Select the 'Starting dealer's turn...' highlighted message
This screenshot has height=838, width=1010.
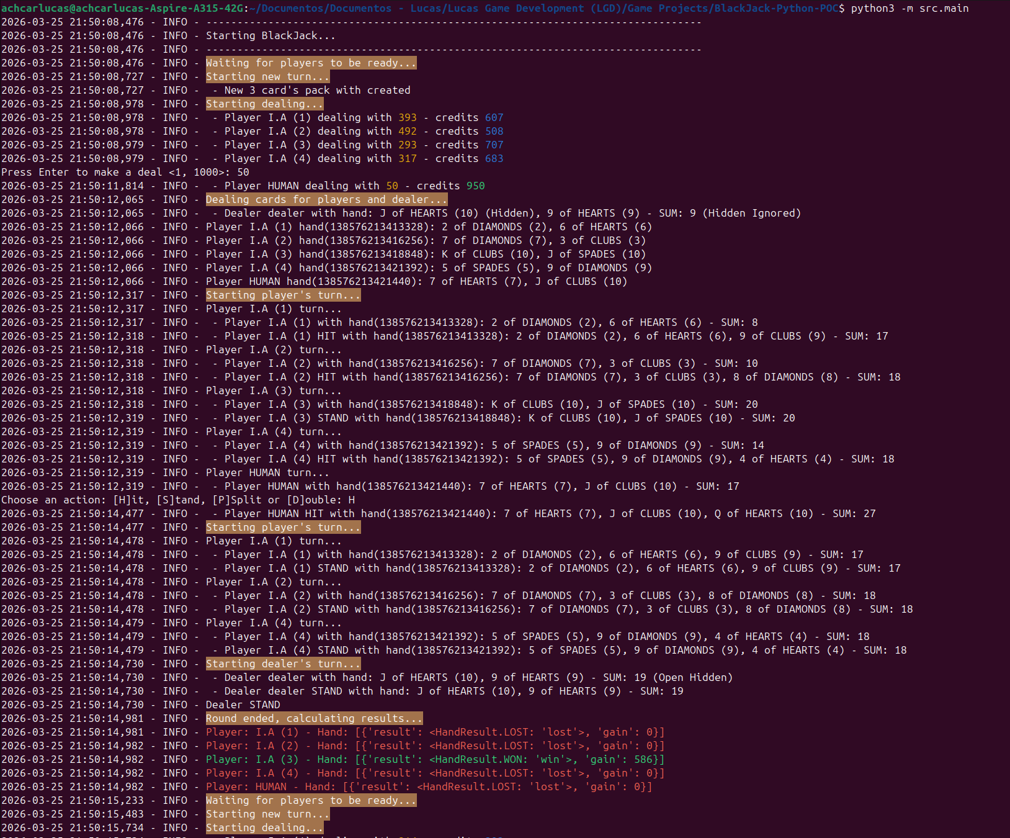pos(283,664)
